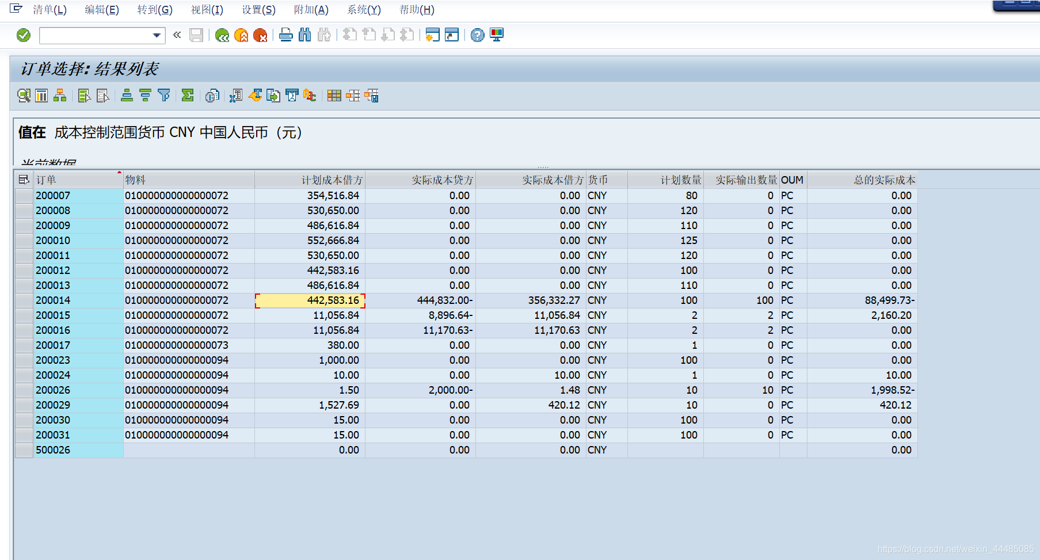Image resolution: width=1040 pixels, height=560 pixels.
Task: Click the Previous Page icon
Action: click(369, 35)
